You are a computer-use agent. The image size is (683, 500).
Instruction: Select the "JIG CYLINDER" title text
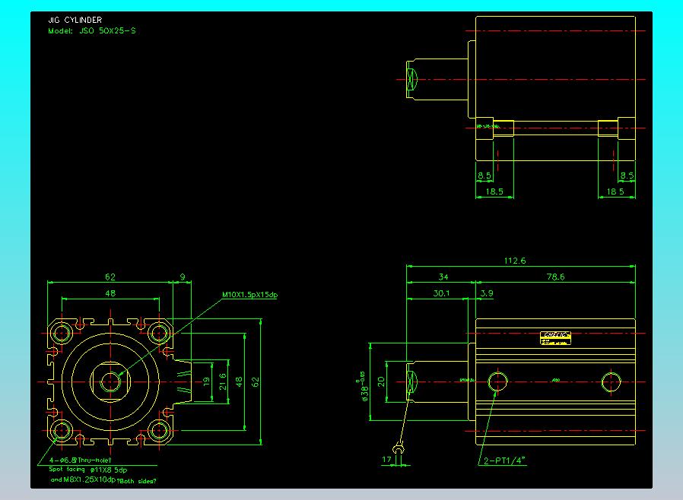pyautogui.click(x=75, y=20)
